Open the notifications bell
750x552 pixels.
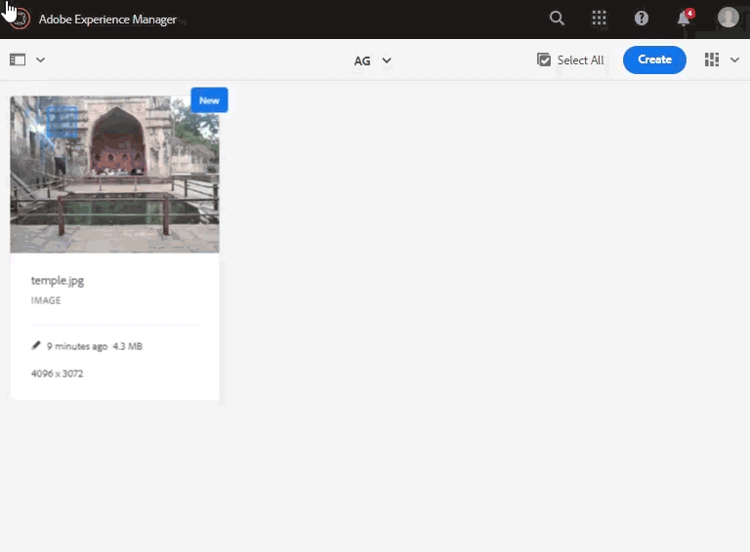coord(684,19)
